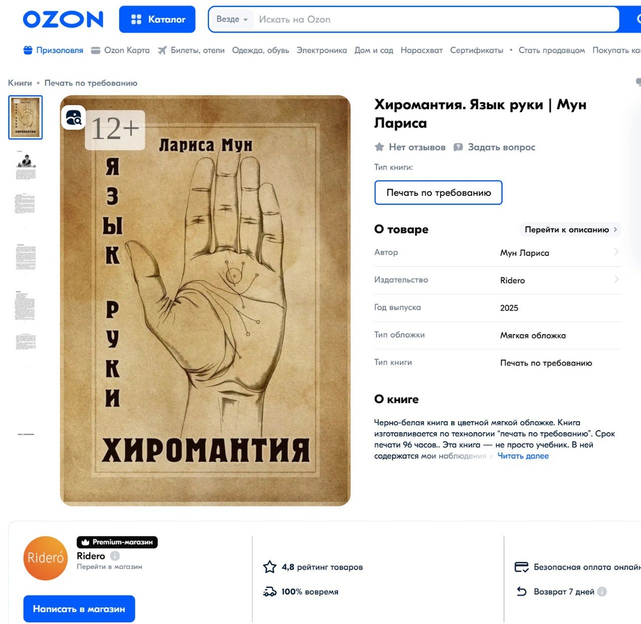Select the Дом и сад menu item
Viewport: 641px width, 624px height.
click(x=374, y=50)
